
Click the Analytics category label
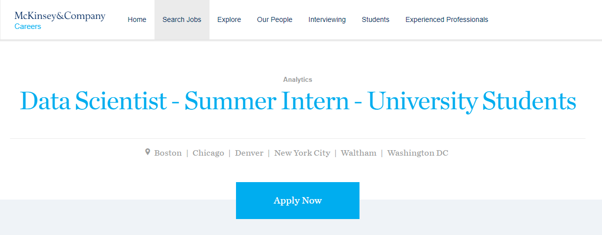(x=297, y=80)
